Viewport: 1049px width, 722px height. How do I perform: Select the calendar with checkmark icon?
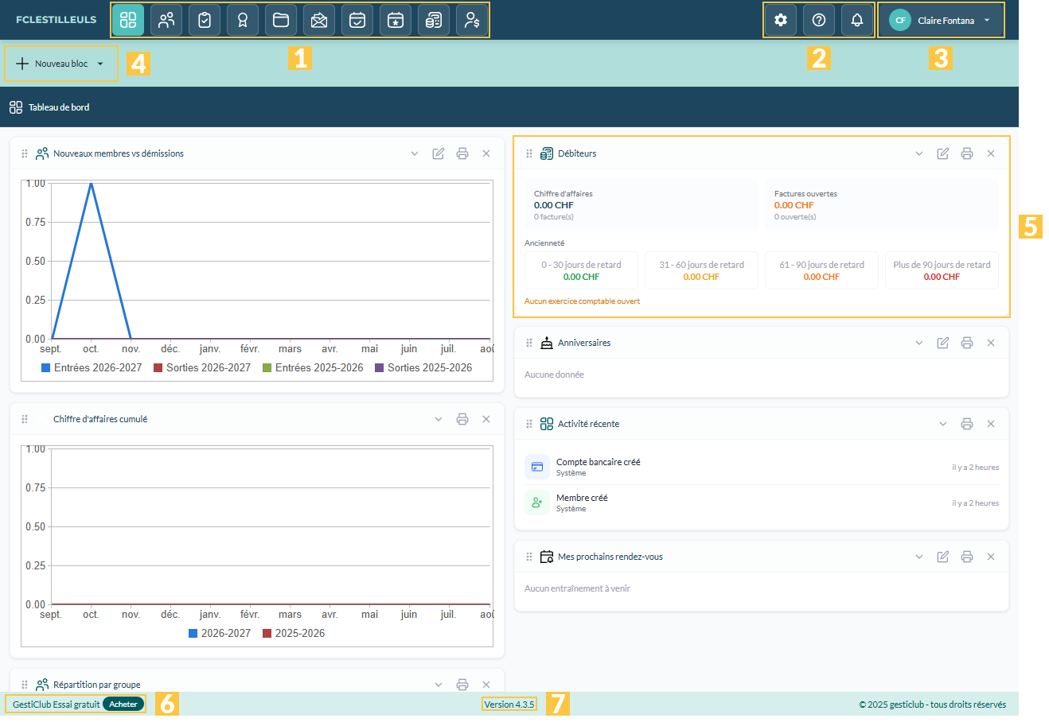point(357,20)
